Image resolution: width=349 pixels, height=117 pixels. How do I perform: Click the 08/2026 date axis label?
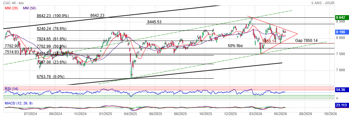[x=305, y=114]
